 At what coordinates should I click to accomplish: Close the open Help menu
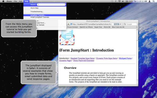point(26,1)
